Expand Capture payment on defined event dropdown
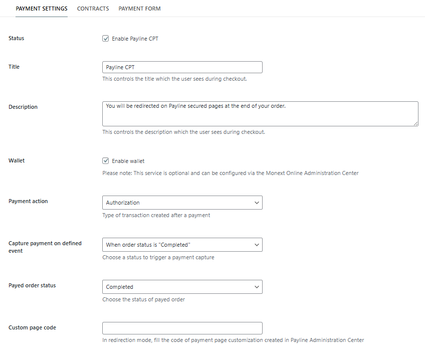425x353 pixels. [x=182, y=245]
